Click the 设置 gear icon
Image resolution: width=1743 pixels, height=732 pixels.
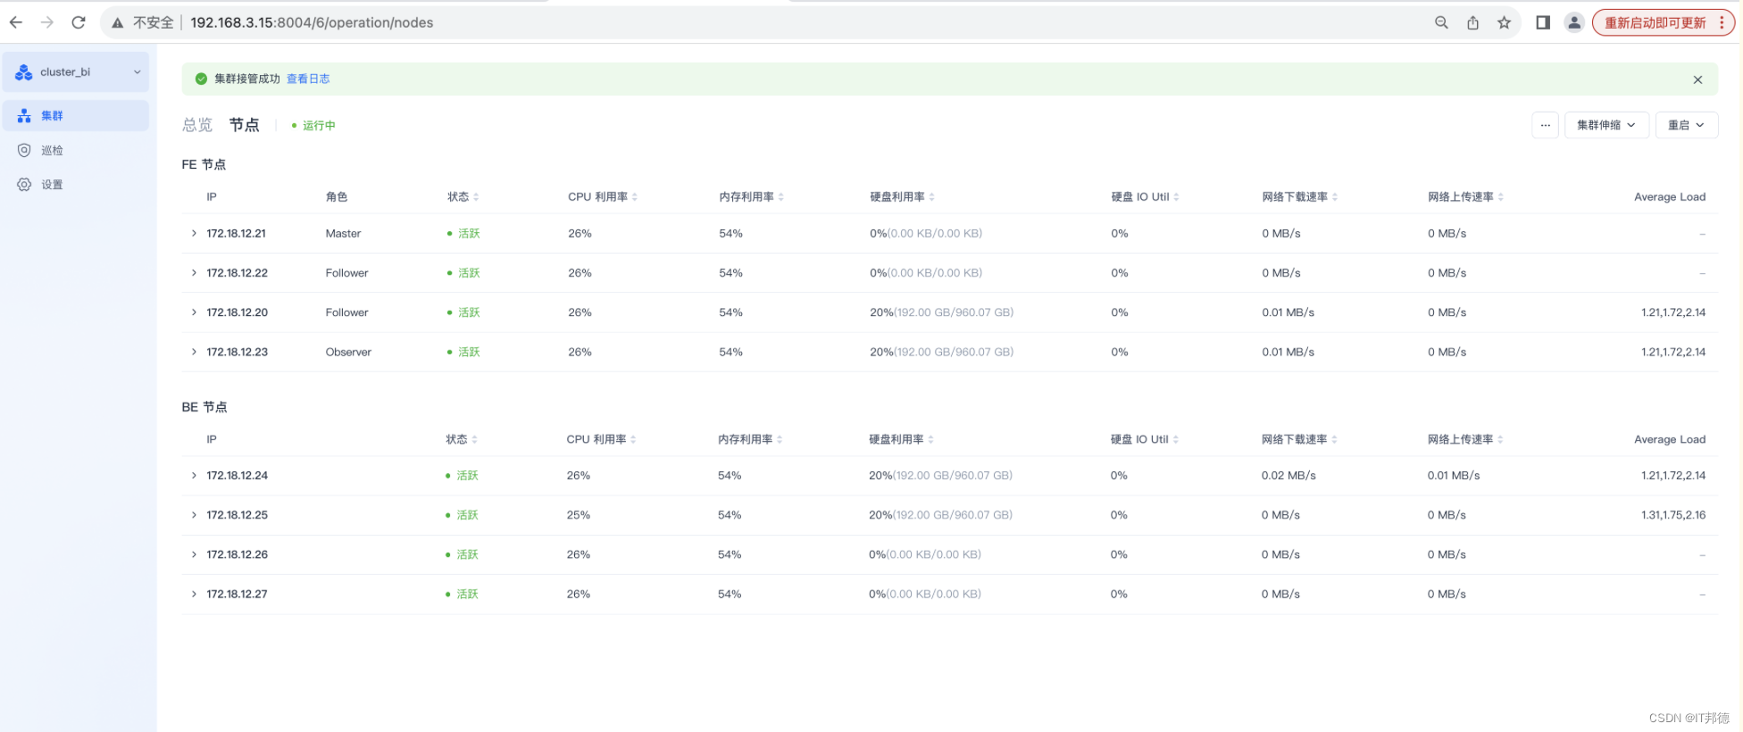(x=24, y=185)
